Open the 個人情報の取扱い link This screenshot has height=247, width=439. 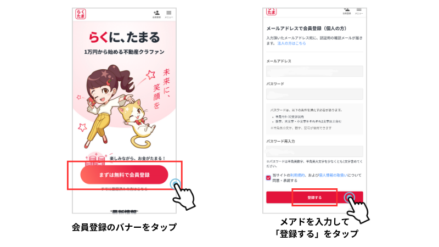[x=333, y=175]
